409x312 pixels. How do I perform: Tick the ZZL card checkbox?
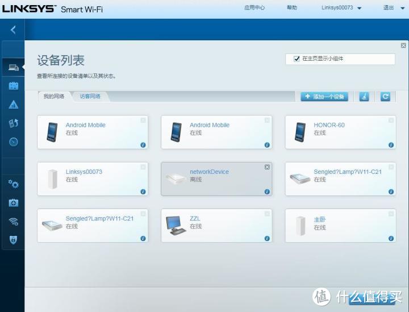tap(267, 214)
